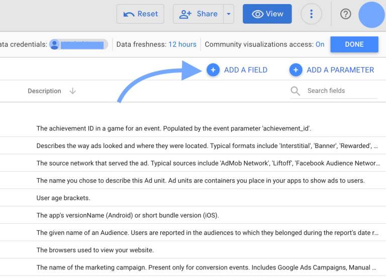The width and height of the screenshot is (386, 277).
Task: Click the ADD A FIELD label
Action: pyautogui.click(x=246, y=70)
